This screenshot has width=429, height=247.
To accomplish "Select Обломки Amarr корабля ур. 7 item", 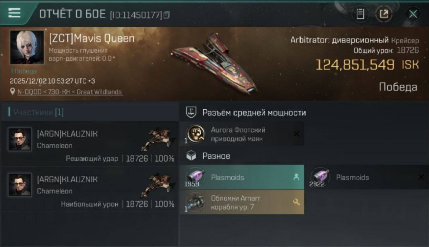I will 242,202.
